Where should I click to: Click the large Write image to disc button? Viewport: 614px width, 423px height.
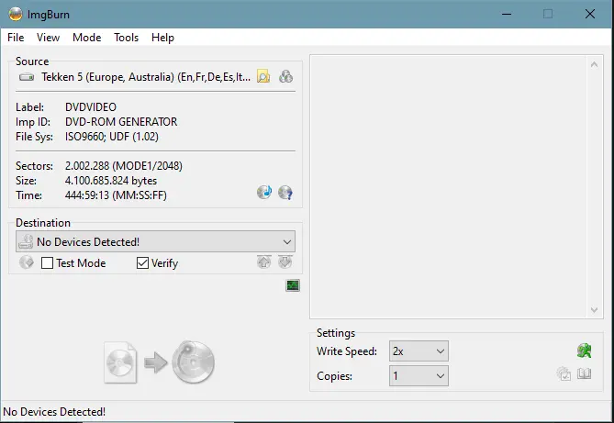160,362
